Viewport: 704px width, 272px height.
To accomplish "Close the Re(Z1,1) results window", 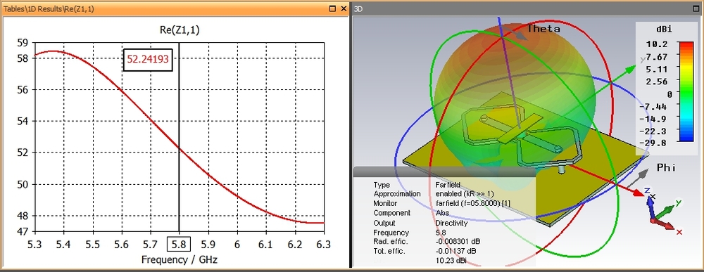I will 344,8.
